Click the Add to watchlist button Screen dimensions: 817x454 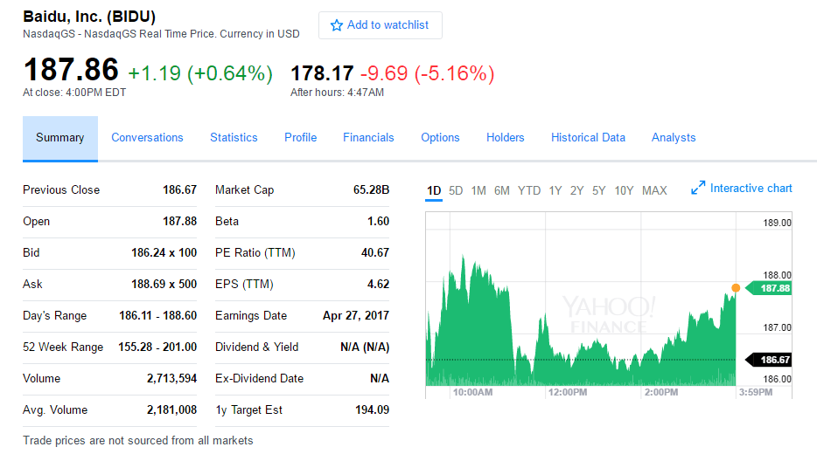point(381,25)
